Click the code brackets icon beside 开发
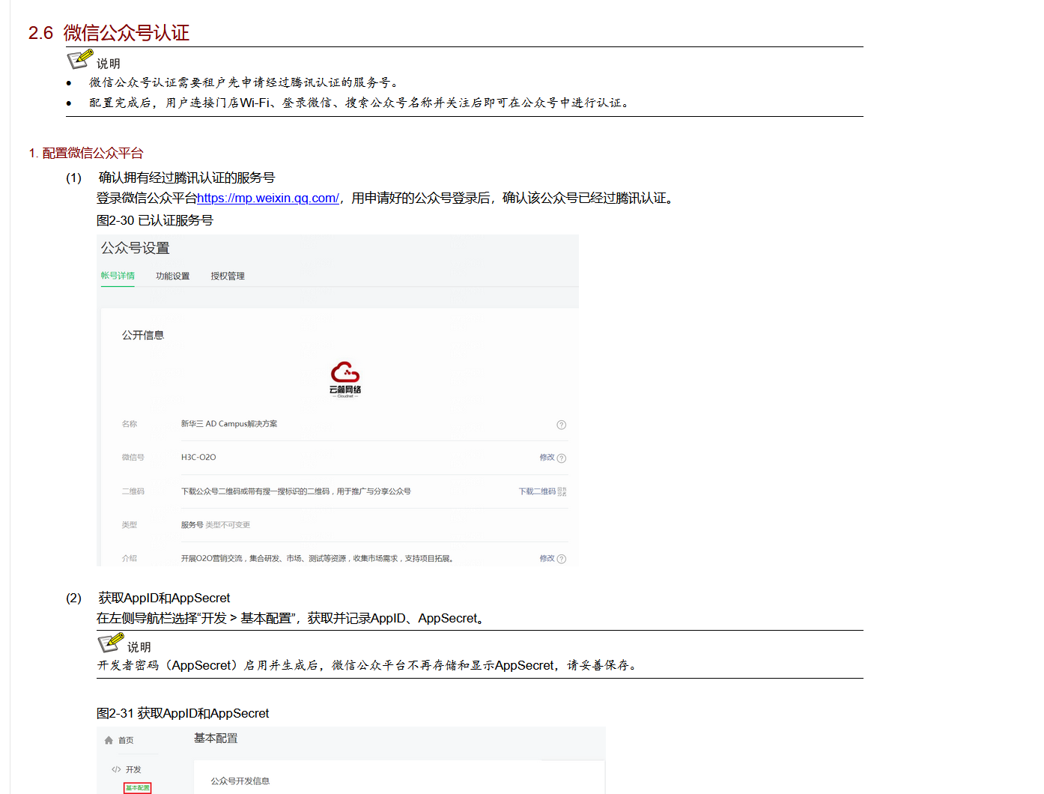This screenshot has height=794, width=1044. coord(116,769)
